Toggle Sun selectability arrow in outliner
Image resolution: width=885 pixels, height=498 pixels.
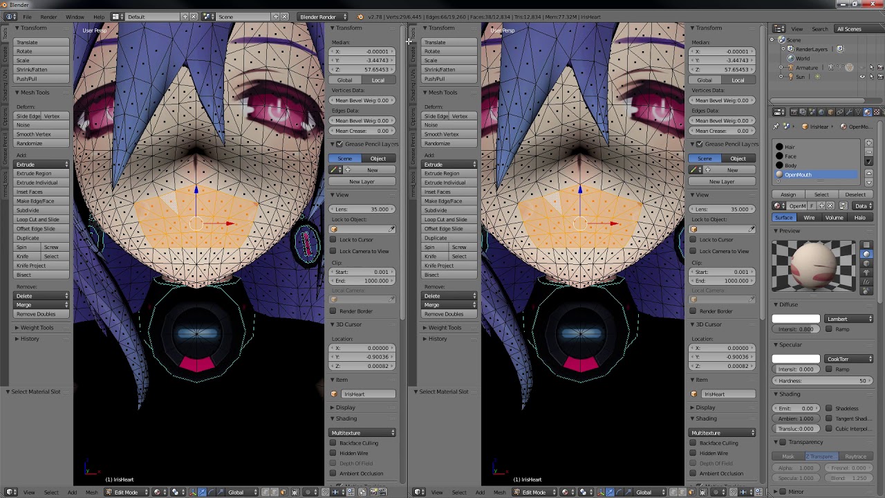coord(870,77)
